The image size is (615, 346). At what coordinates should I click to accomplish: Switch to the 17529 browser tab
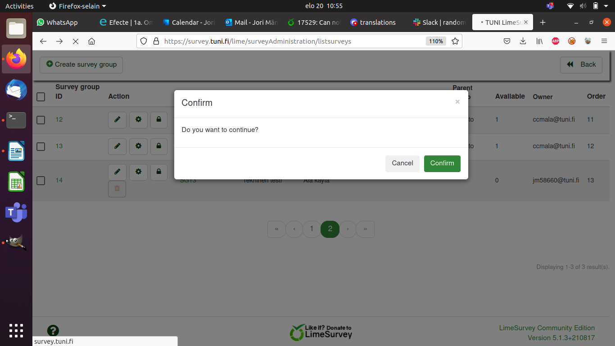(314, 23)
